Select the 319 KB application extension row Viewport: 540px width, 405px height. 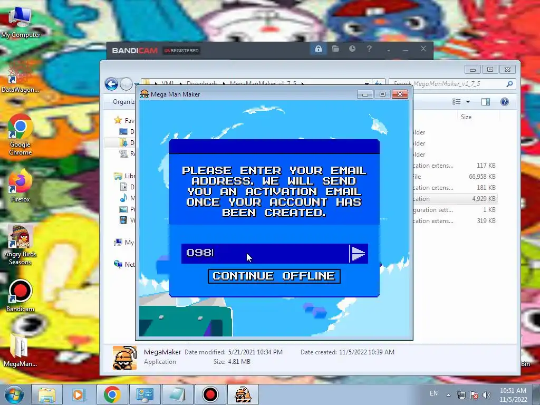point(455,221)
